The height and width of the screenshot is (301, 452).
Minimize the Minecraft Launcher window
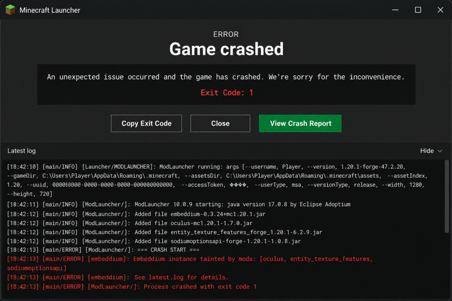[x=395, y=10]
